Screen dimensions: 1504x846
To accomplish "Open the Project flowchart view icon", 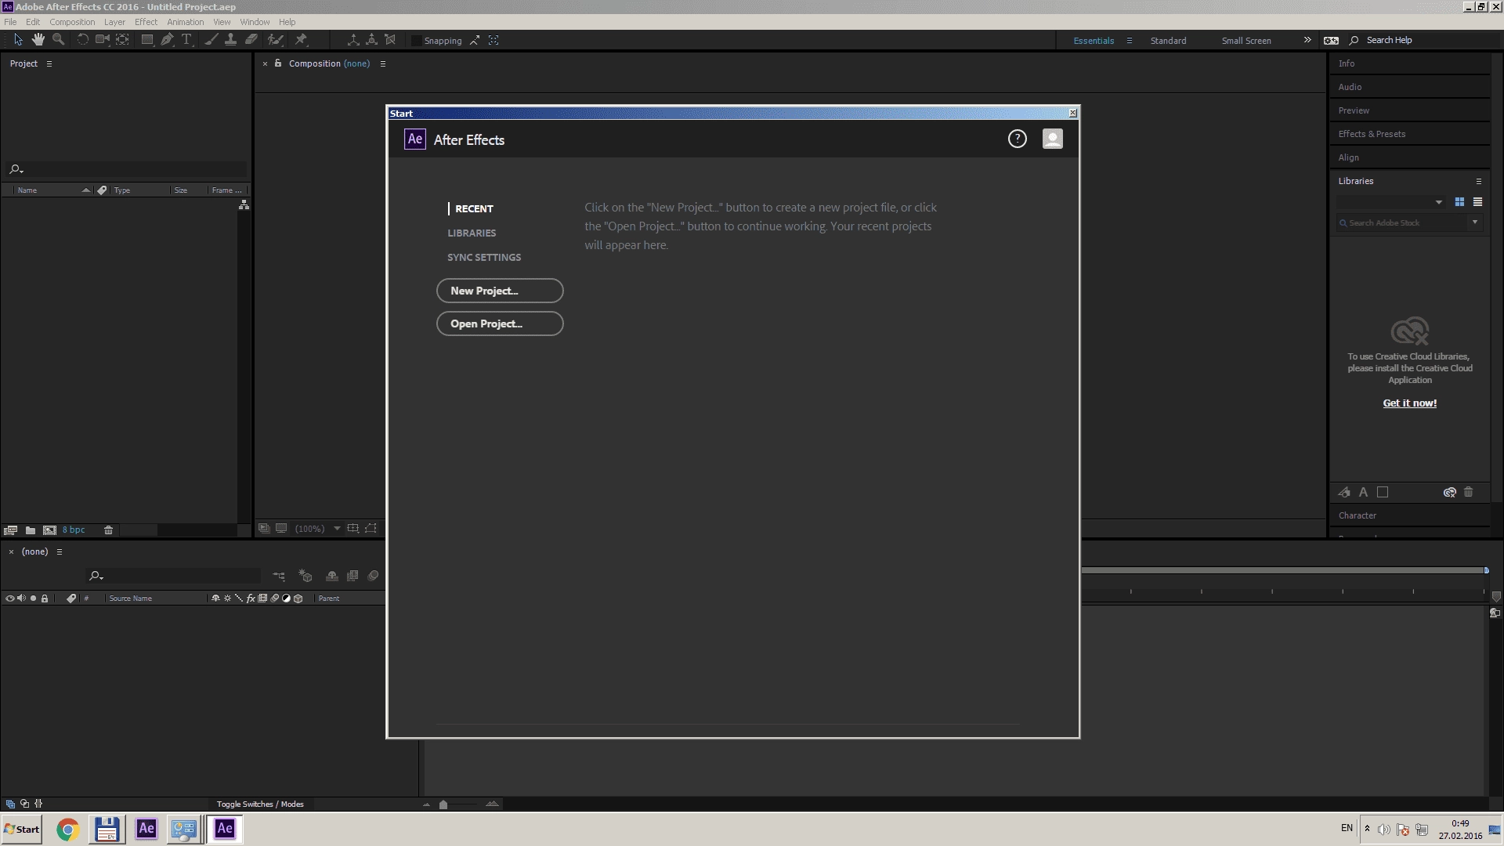I will click(x=244, y=204).
